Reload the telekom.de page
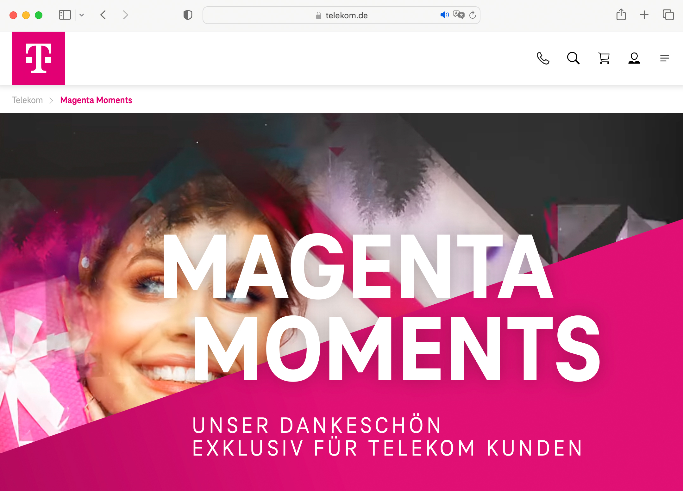Viewport: 683px width, 491px height. pos(473,15)
